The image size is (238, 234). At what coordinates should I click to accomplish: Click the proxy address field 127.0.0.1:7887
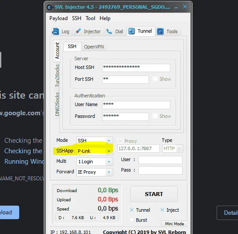[x=138, y=148]
